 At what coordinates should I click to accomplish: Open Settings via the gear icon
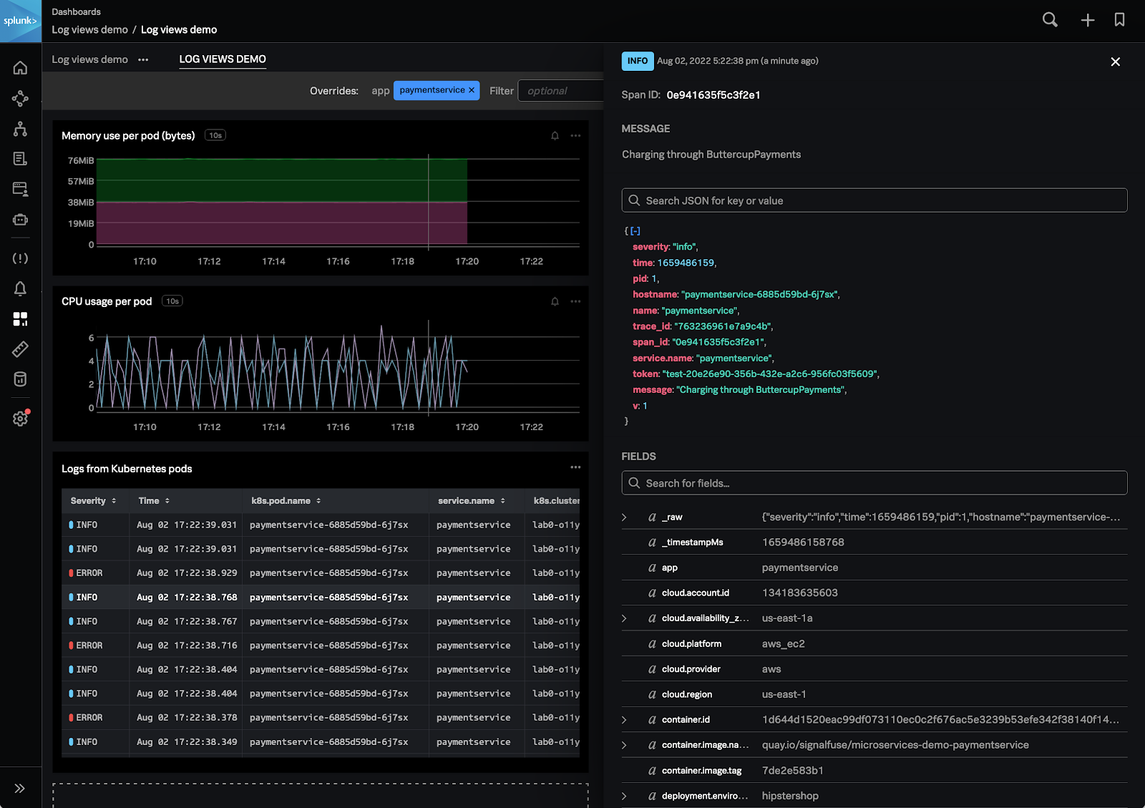pos(20,418)
